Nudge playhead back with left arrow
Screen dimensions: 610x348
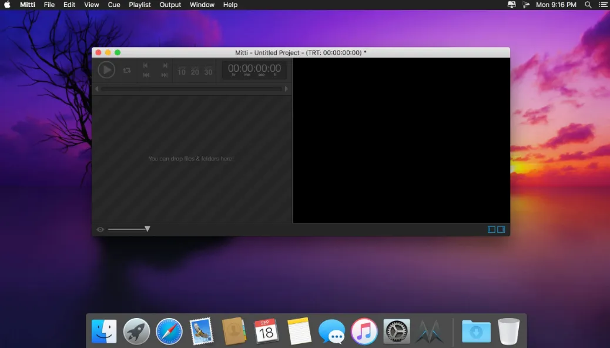(x=97, y=89)
